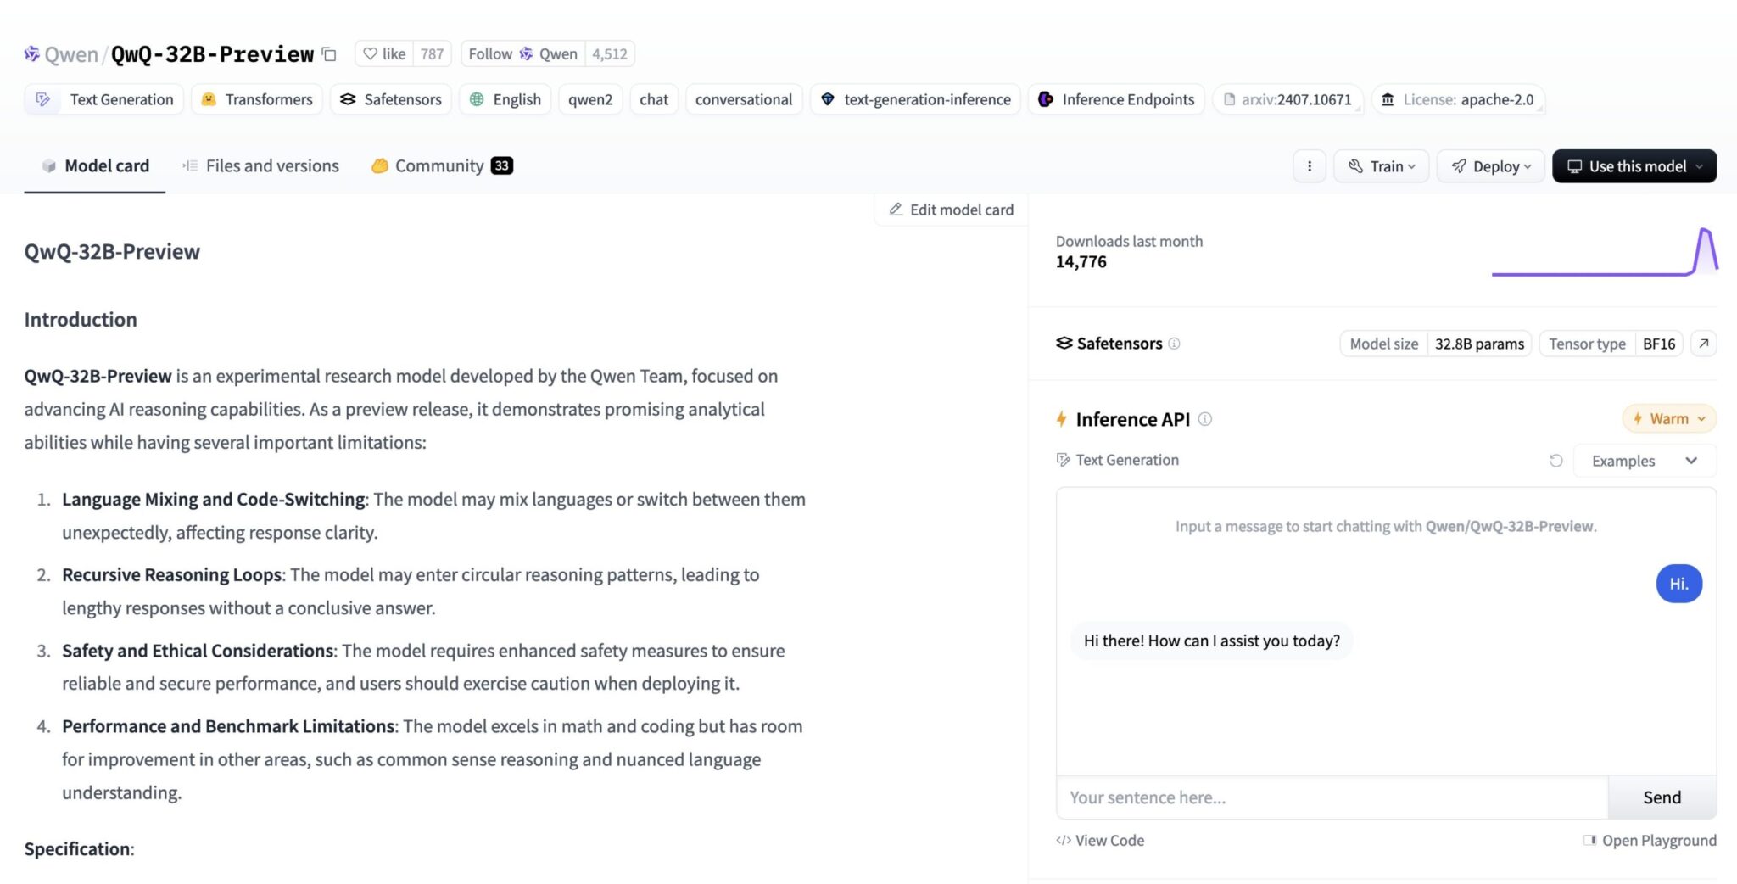Follow the Qwen organization
The image size is (1737, 884).
522,54
